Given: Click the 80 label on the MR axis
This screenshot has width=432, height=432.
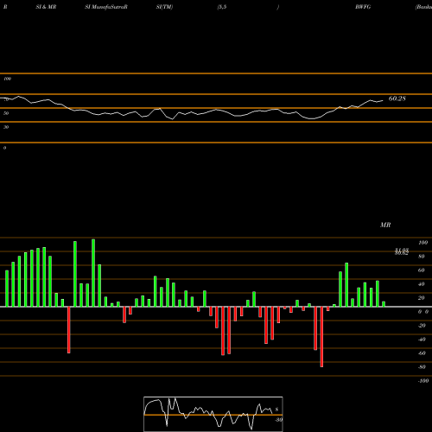Looking at the screenshot, I should tap(422, 257).
